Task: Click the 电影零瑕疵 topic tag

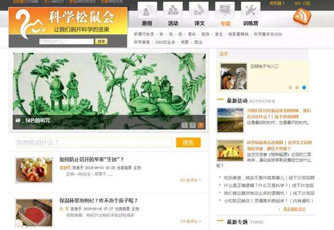Action: click(238, 34)
